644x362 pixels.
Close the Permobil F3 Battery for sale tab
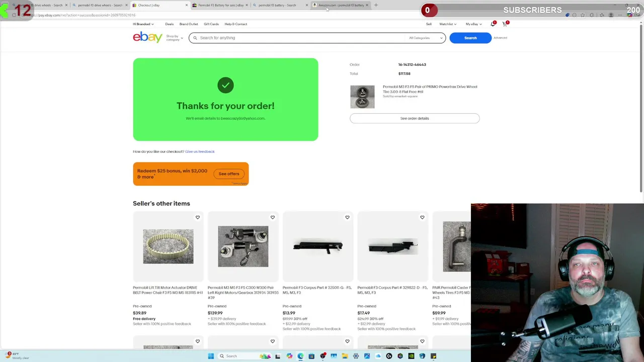(x=247, y=5)
